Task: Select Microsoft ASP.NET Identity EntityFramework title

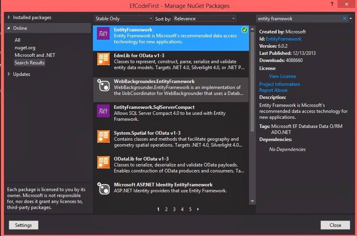Action: (x=163, y=184)
